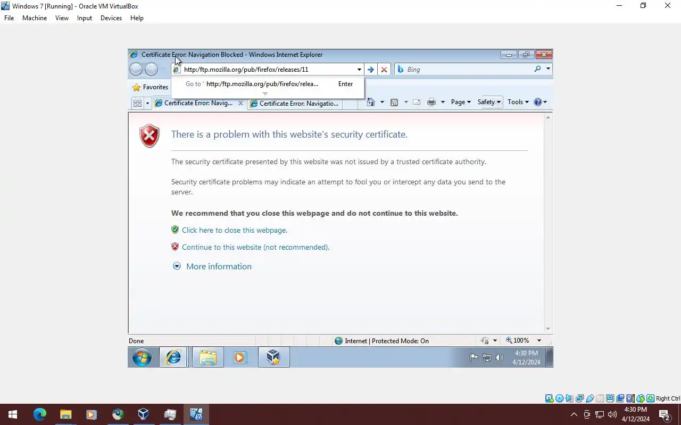
Task: Click the red Stop loading button
Action: click(384, 70)
